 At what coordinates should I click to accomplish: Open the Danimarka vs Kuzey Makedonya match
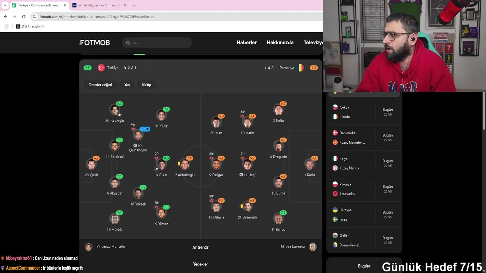[x=364, y=138]
